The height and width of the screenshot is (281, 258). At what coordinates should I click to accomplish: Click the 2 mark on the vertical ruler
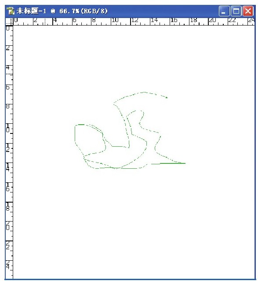click(7, 48)
